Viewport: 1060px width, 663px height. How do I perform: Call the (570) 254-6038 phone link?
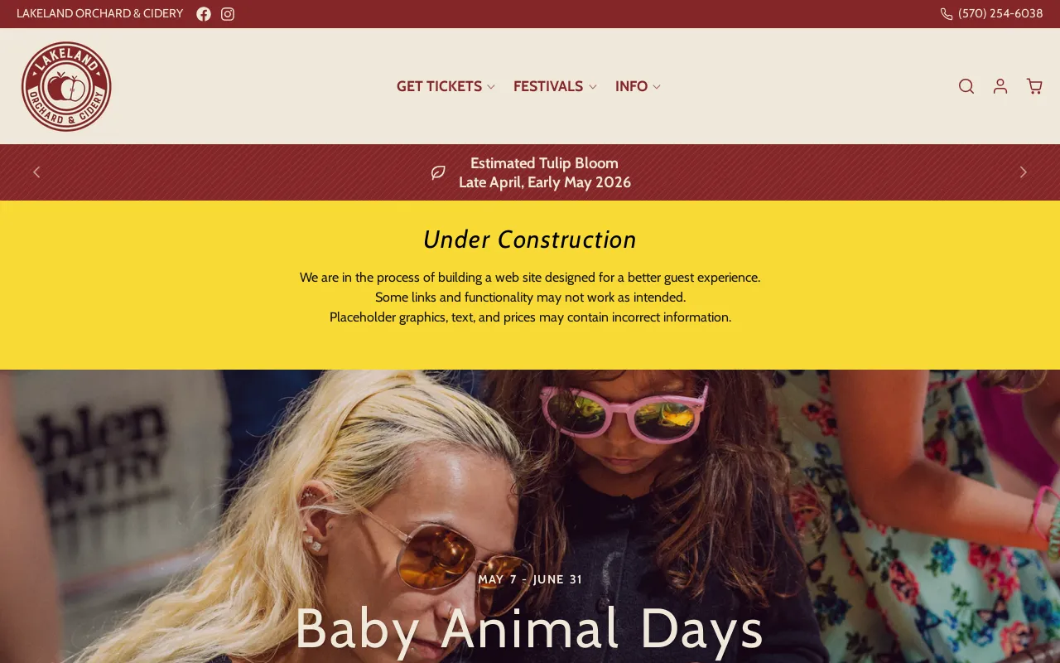point(1000,14)
